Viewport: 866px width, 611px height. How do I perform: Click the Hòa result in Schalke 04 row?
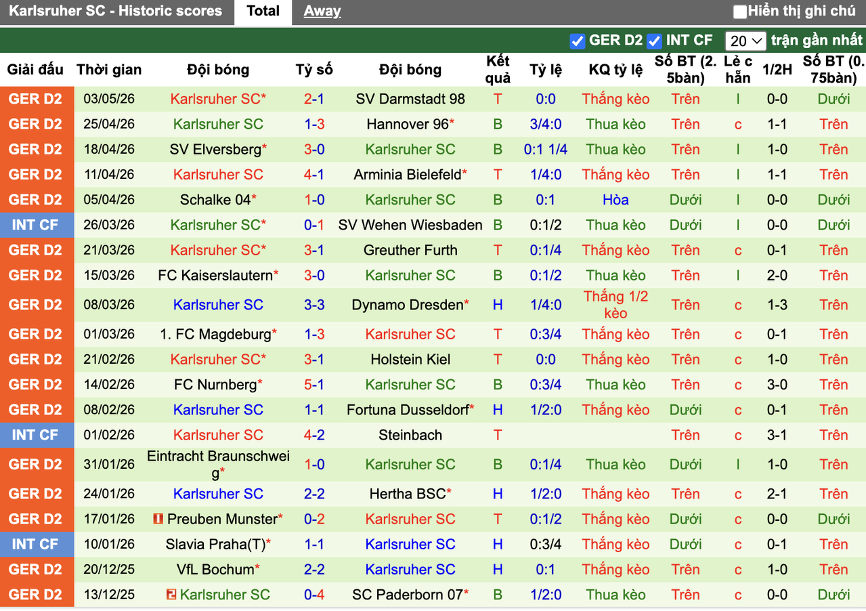615,200
